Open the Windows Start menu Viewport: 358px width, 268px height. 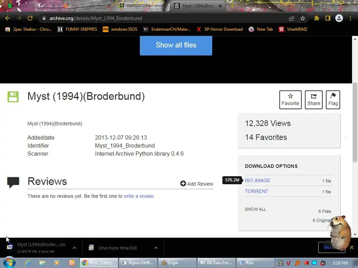coord(9,262)
